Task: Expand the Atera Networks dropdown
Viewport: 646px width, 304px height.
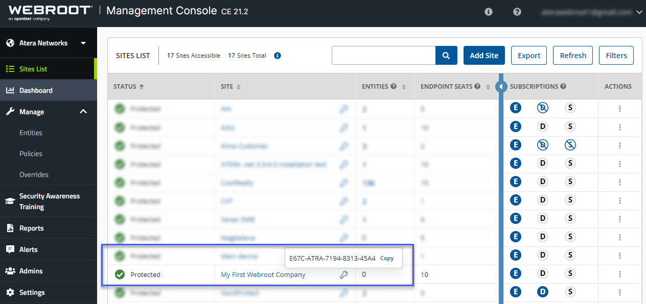Action: pos(83,43)
